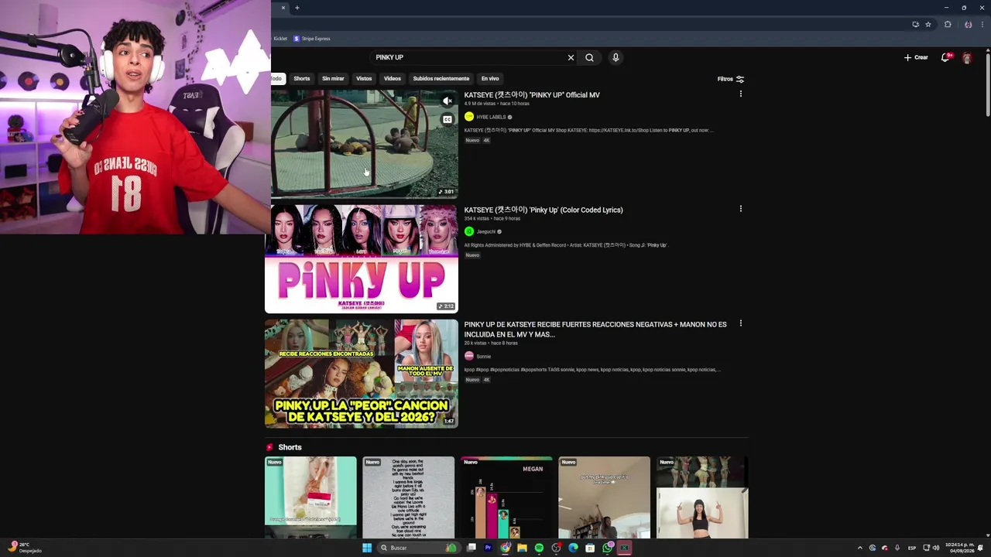Open the weather widget showing 26°C
This screenshot has width=991, height=557.
pos(24,548)
